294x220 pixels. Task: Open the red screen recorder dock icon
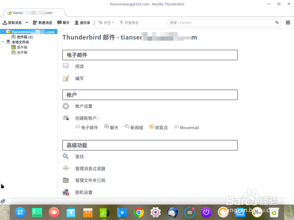click(54, 212)
